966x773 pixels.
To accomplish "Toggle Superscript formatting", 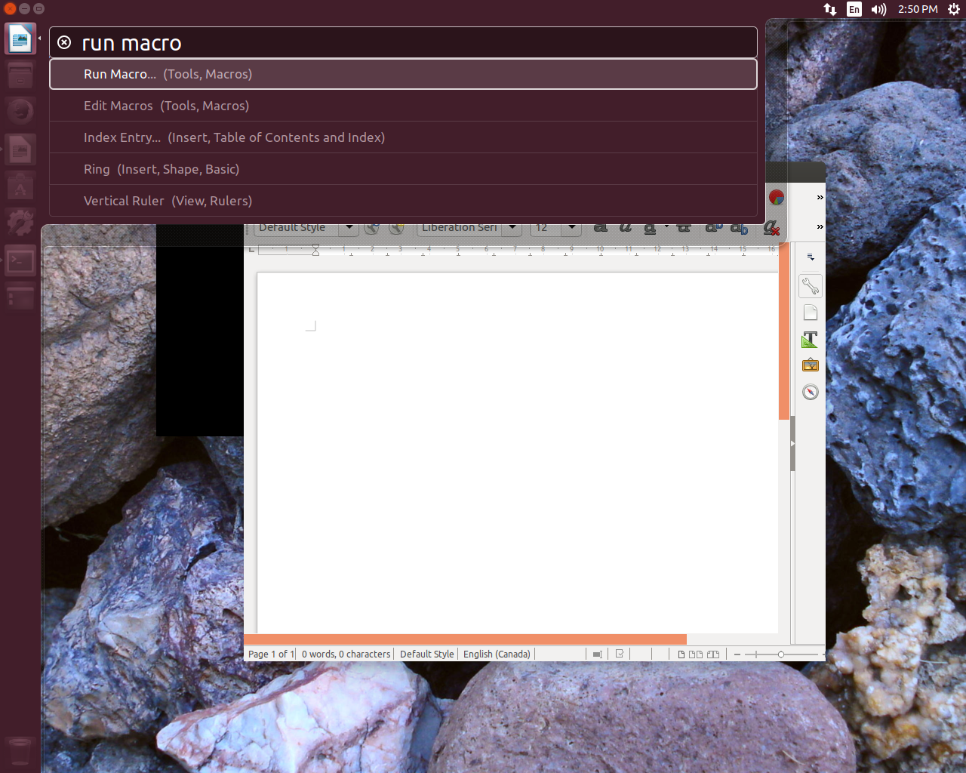I will 713,226.
